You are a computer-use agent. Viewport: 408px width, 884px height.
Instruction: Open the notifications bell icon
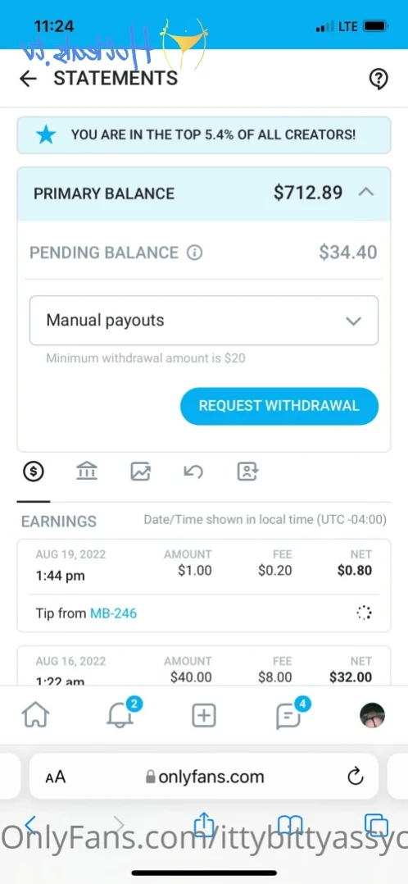click(120, 715)
